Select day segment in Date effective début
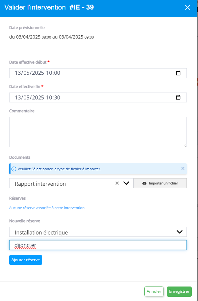 tap(18, 73)
